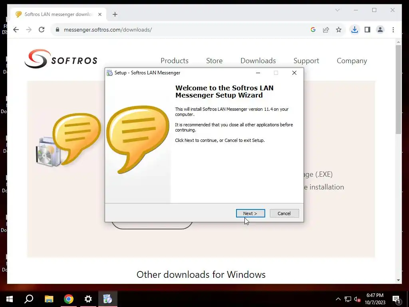Reload the Softros downloads page
This screenshot has height=307, width=409.
[x=42, y=30]
